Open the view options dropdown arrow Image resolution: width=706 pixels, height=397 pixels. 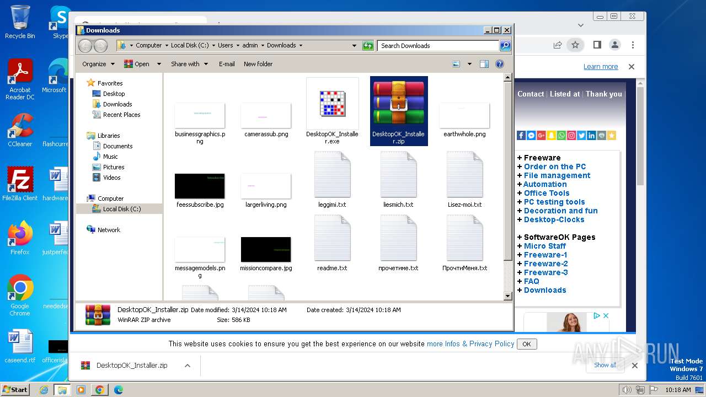click(469, 64)
